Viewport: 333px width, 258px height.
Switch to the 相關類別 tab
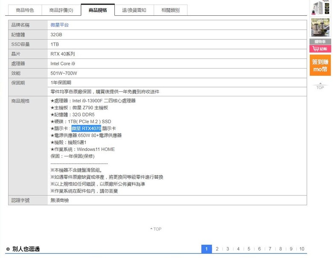170,10
